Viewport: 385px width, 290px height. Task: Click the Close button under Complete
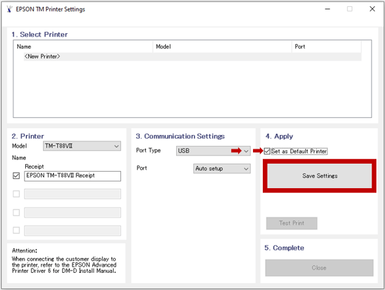point(319,268)
